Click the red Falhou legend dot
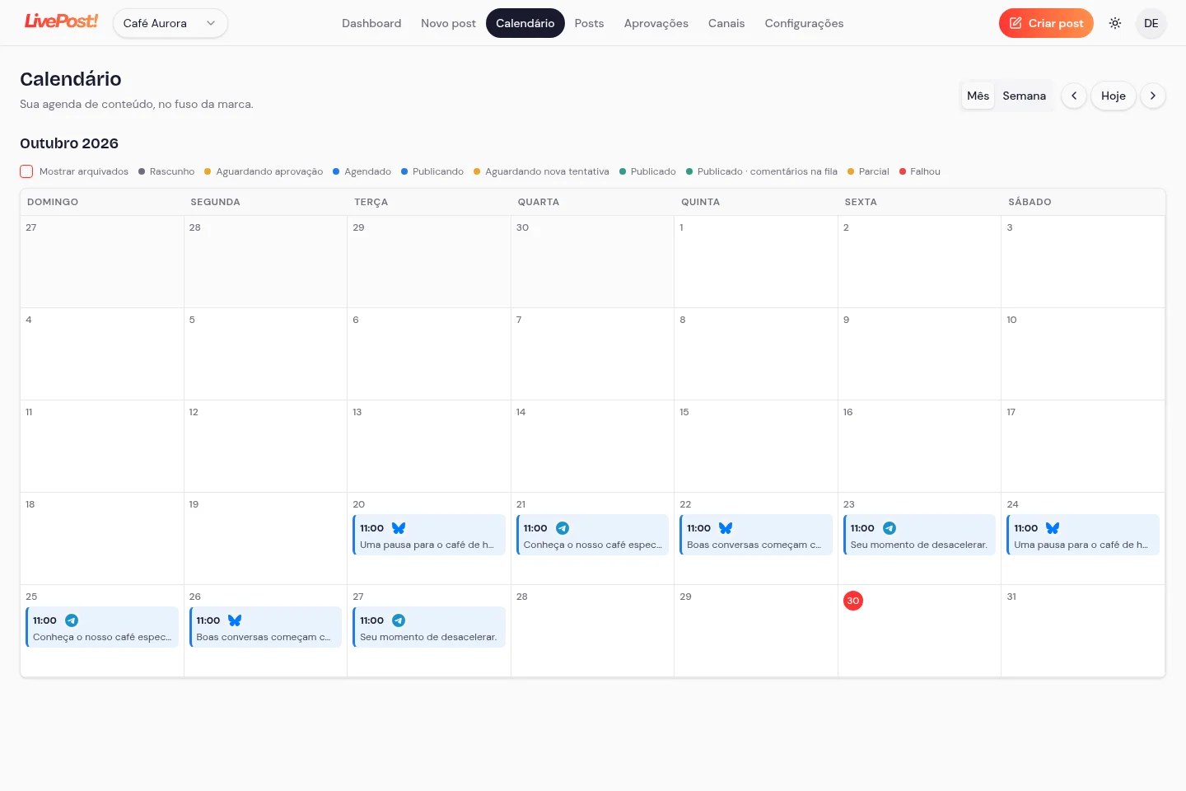 (903, 171)
